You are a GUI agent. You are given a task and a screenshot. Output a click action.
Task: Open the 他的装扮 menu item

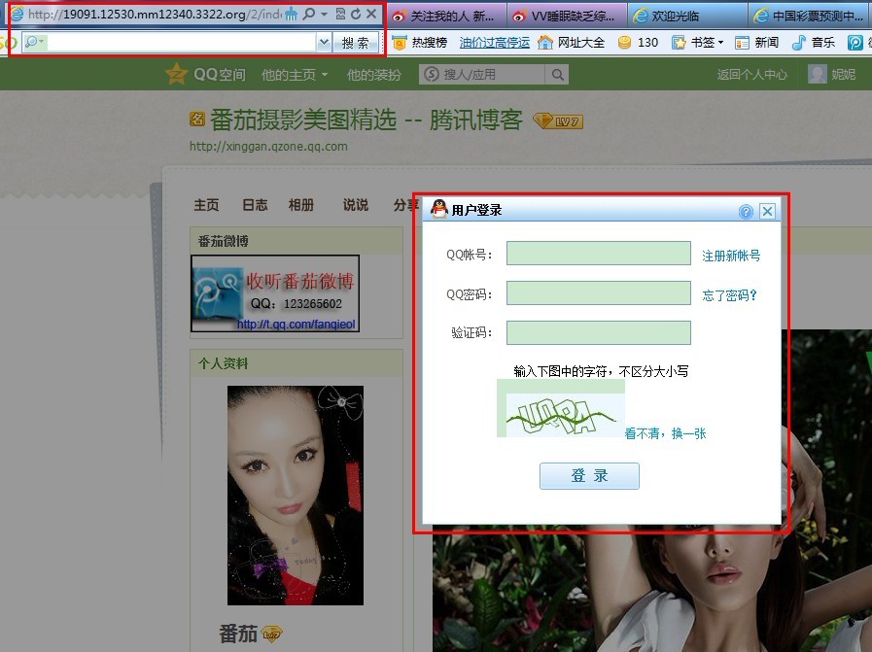coord(373,75)
